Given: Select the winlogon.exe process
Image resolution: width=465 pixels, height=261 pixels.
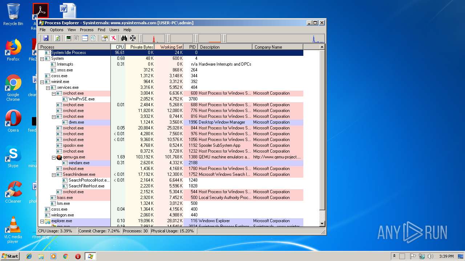Looking at the screenshot, I should 170,215.
